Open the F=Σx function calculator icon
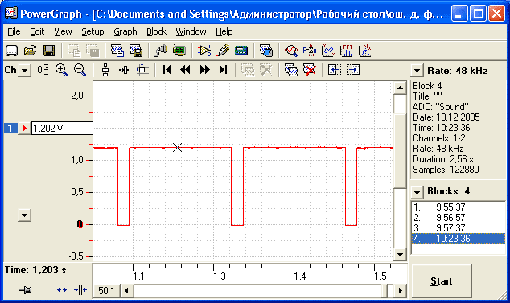This screenshot has height=303, width=510. 310,51
